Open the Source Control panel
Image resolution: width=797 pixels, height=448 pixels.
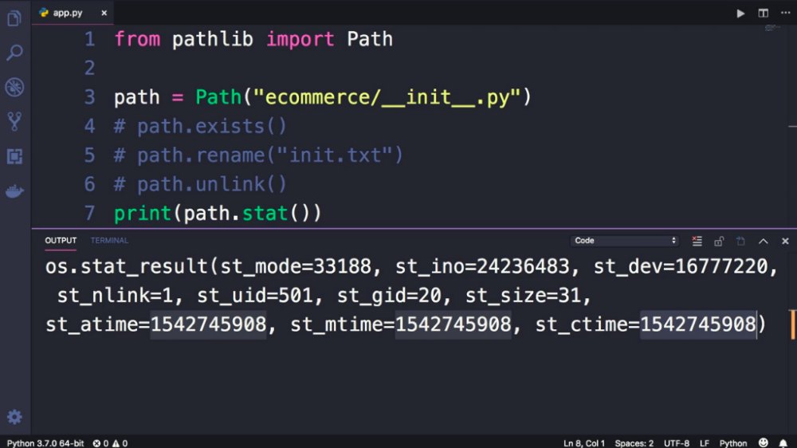pyautogui.click(x=14, y=121)
